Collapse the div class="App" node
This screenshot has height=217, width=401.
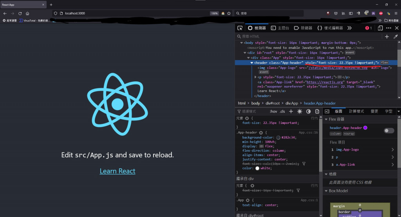(248, 58)
